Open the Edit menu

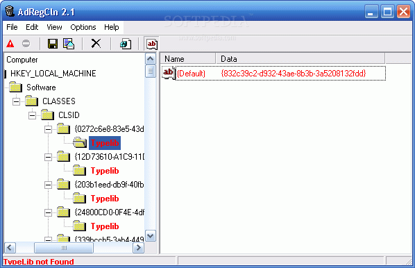32,27
